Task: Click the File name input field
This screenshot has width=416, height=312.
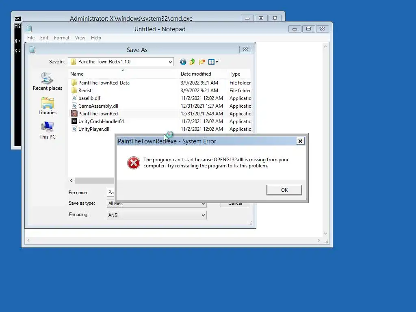Action: pos(110,192)
